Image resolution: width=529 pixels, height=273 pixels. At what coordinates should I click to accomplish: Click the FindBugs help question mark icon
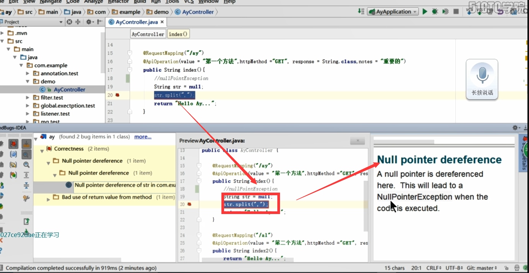(1, 251)
